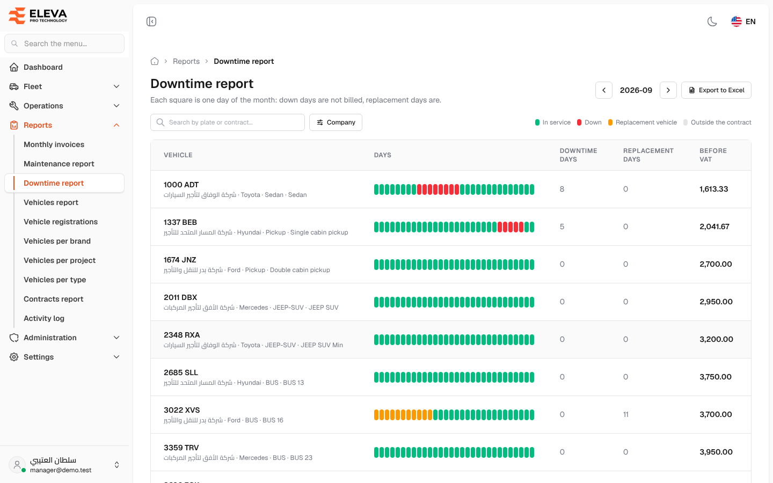The height and width of the screenshot is (483, 773).
Task: Open the Company filter
Action: tap(336, 122)
